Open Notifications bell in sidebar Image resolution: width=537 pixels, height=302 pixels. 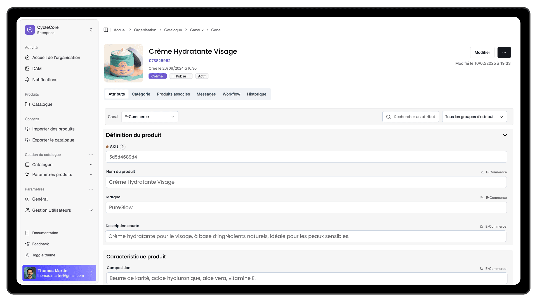pyautogui.click(x=27, y=80)
